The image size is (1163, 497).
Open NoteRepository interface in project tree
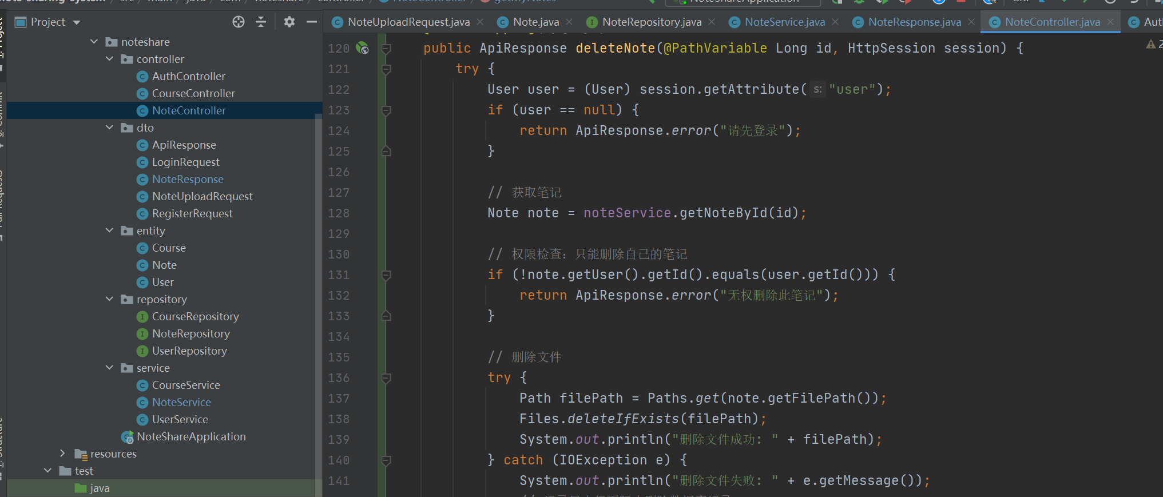click(x=190, y=333)
